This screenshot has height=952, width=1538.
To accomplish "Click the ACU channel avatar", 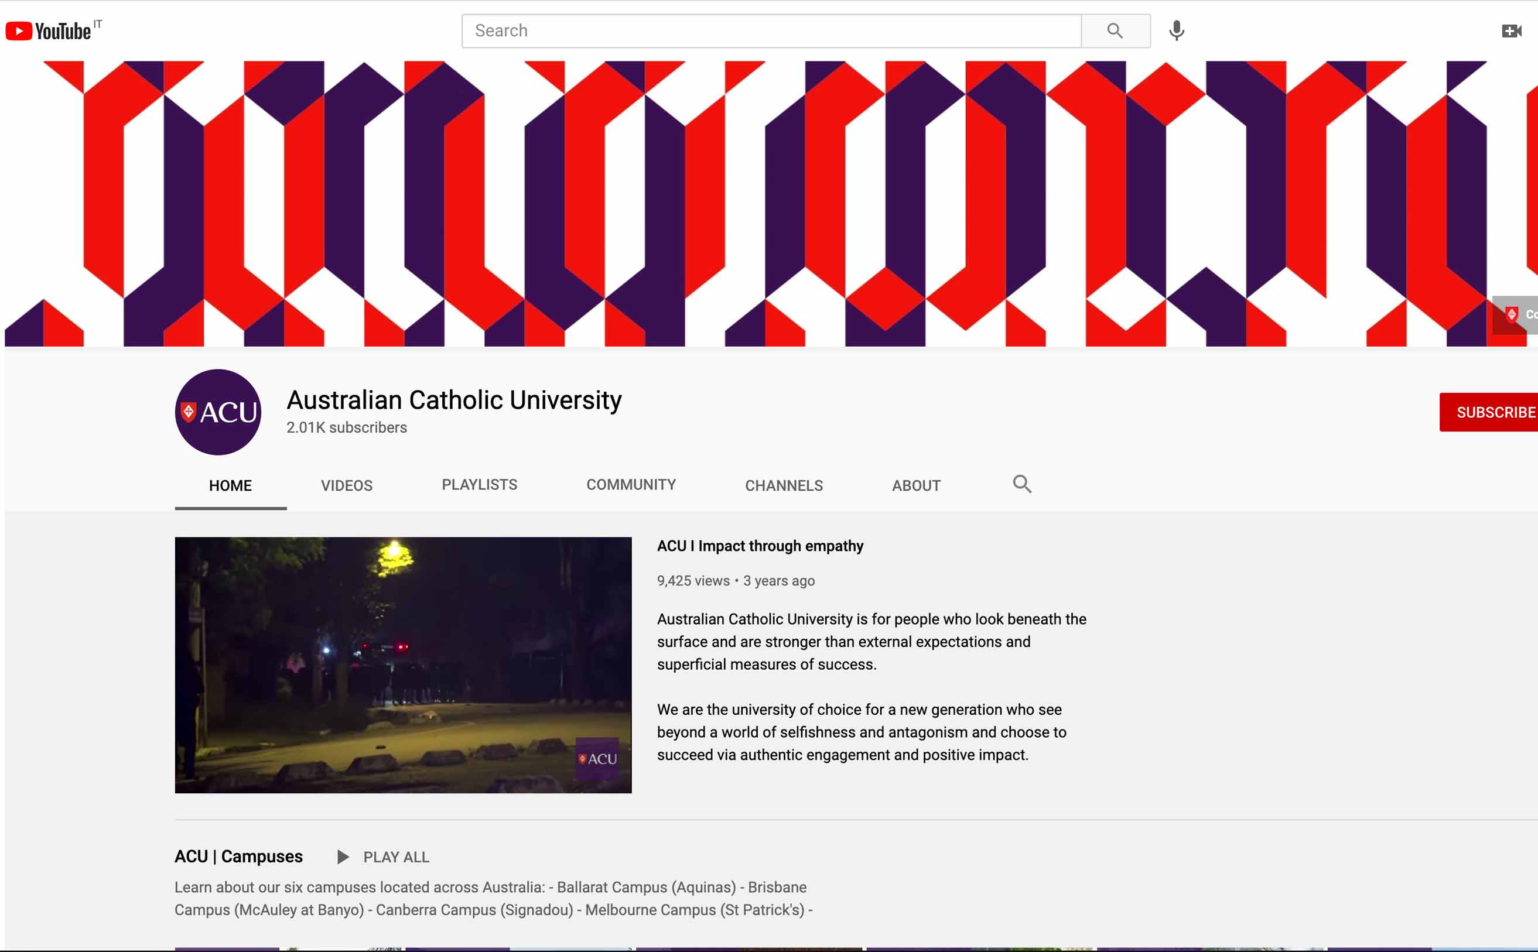I will pyautogui.click(x=218, y=412).
